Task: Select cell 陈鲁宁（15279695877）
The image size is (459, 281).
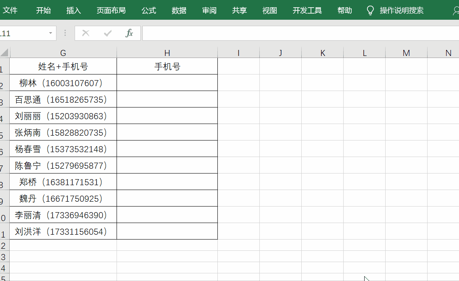Action: pos(63,165)
